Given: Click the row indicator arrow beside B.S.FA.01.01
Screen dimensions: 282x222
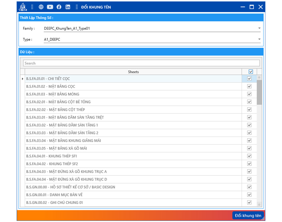Looking at the screenshot, I should (x=23, y=79).
